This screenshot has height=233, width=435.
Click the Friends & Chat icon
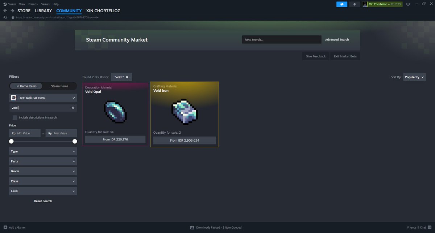click(430, 228)
